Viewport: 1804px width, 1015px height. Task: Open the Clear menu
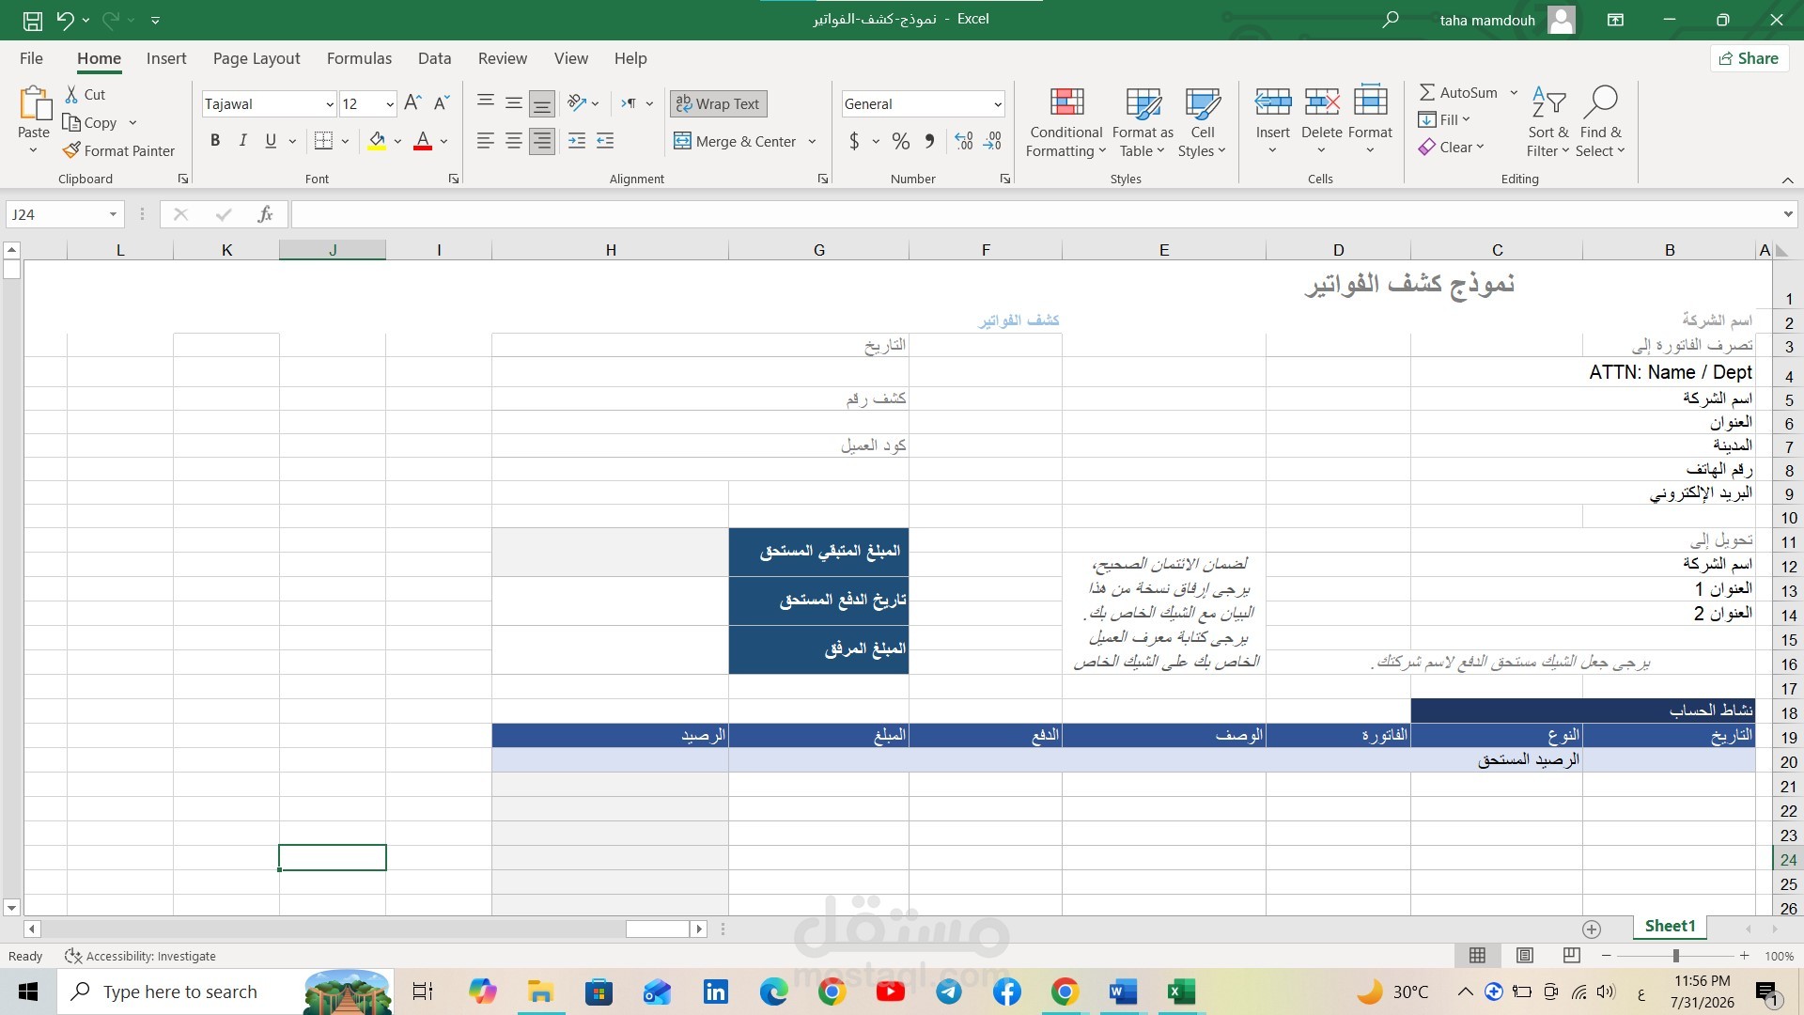pyautogui.click(x=1452, y=147)
